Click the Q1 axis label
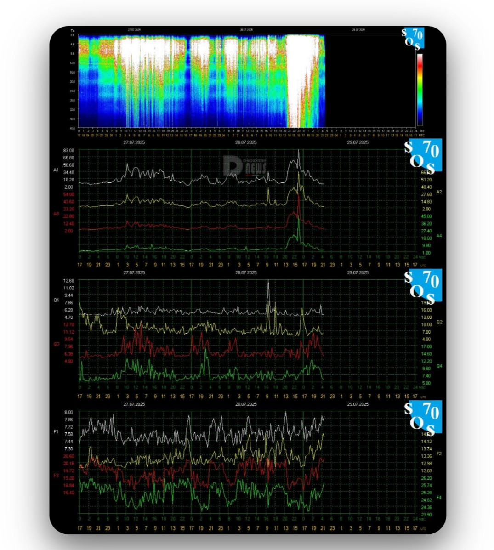Image resolution: width=494 pixels, height=550 pixels. (57, 301)
